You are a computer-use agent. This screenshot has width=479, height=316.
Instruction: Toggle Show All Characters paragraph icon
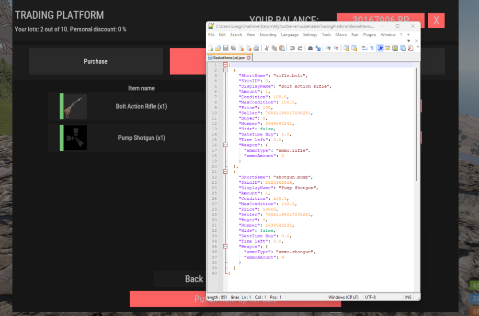tap(372, 48)
